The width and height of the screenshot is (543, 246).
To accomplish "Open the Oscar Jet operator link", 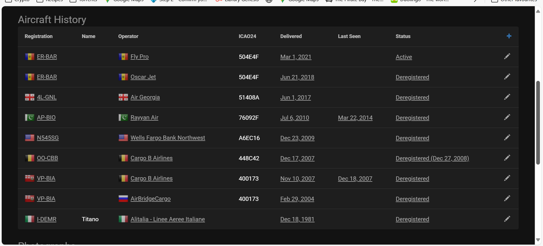I will (143, 77).
